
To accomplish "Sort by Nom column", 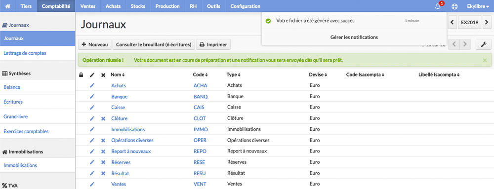I will click(118, 75).
